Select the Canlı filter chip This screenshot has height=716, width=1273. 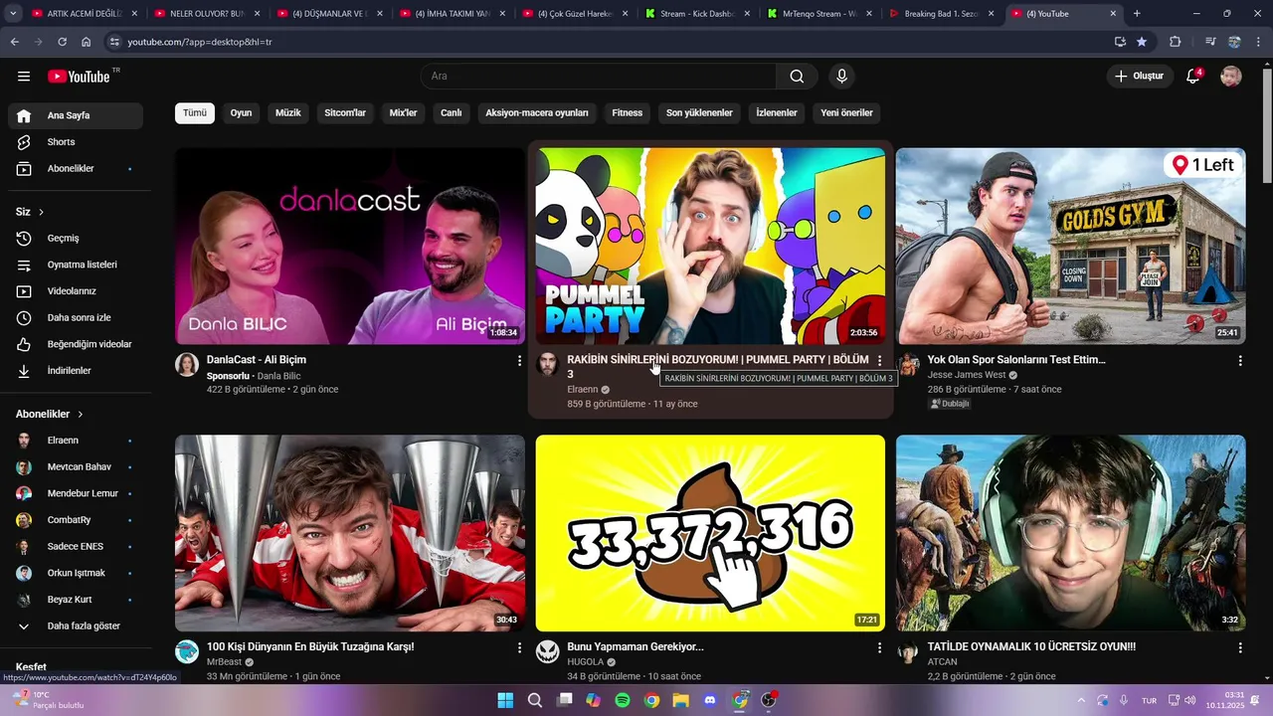pos(452,113)
